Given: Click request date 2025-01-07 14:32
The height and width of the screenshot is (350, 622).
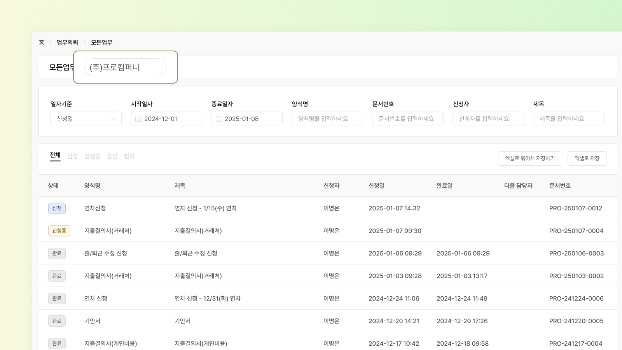Looking at the screenshot, I should (394, 208).
